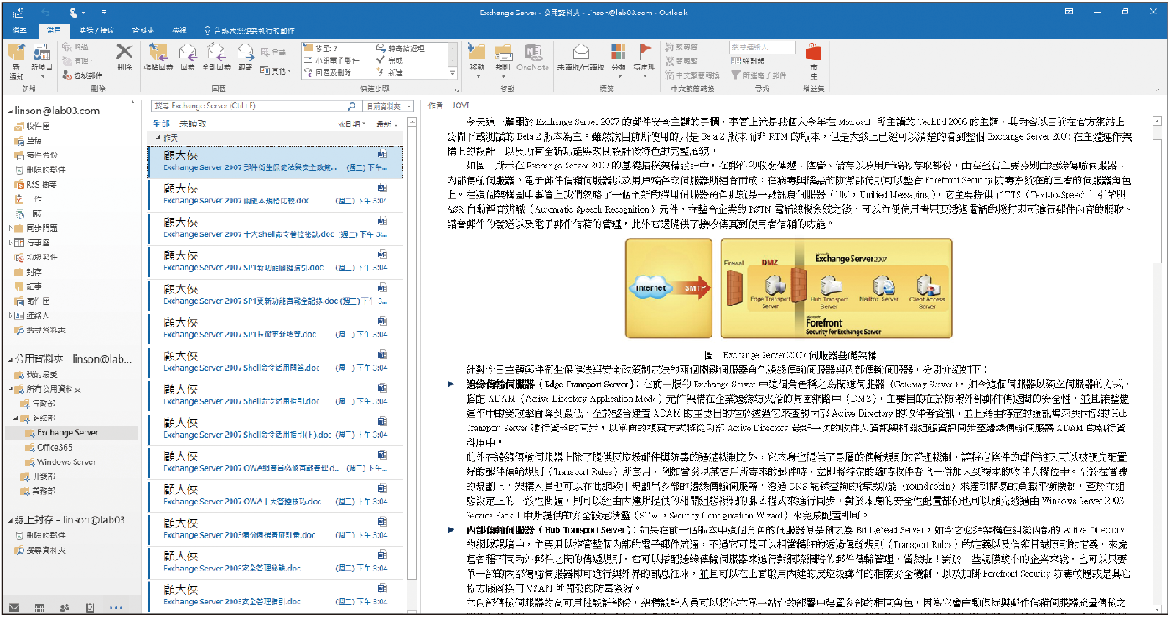Click the Rules icon in Move group
This screenshot has width=1171, height=618.
tap(503, 53)
